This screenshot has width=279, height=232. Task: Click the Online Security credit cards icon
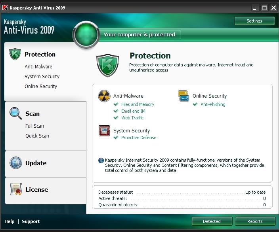(x=183, y=96)
